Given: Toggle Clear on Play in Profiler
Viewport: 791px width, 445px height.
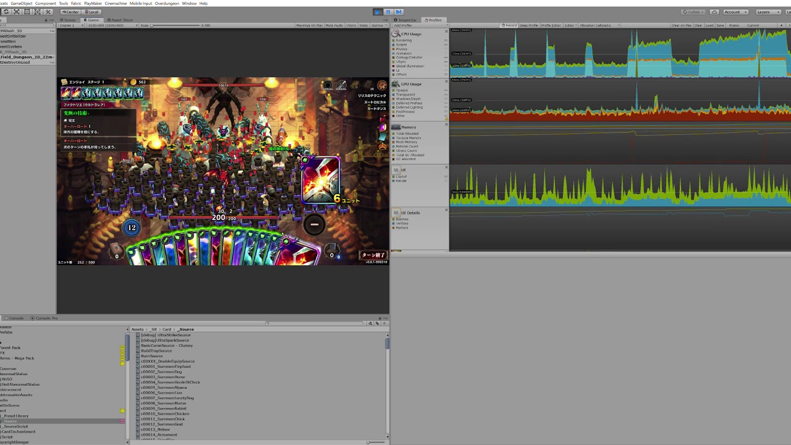Looking at the screenshot, I should click(682, 25).
